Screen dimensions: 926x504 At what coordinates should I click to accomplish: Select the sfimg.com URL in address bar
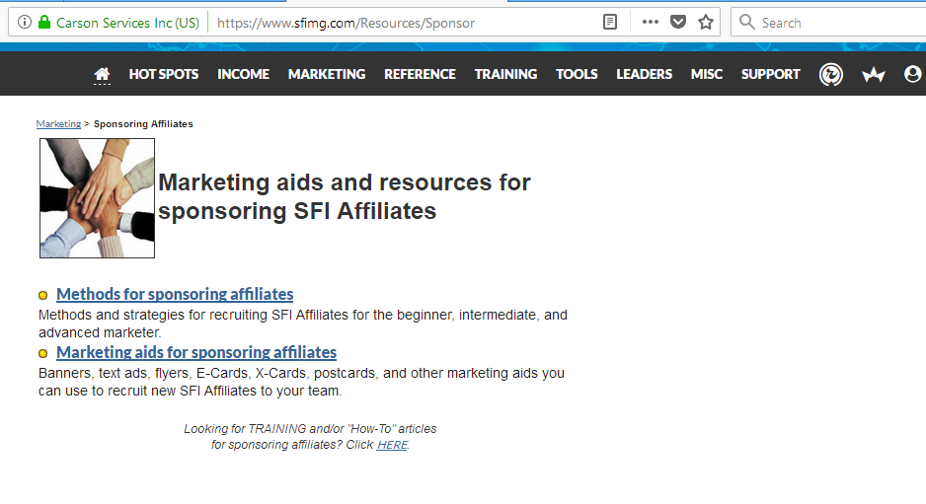[347, 23]
